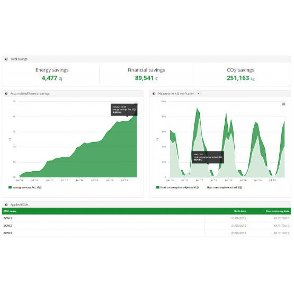Select the ECM 2 row
Screen dimensions: 294x294
tap(8, 225)
